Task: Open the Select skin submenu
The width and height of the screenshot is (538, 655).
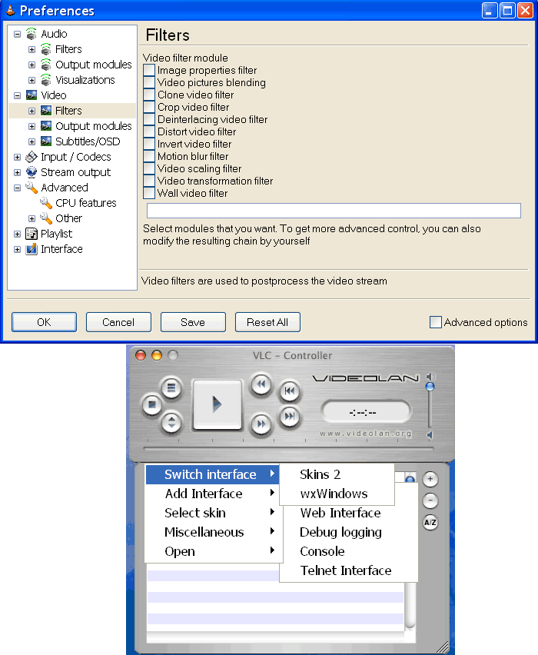Action: (213, 513)
